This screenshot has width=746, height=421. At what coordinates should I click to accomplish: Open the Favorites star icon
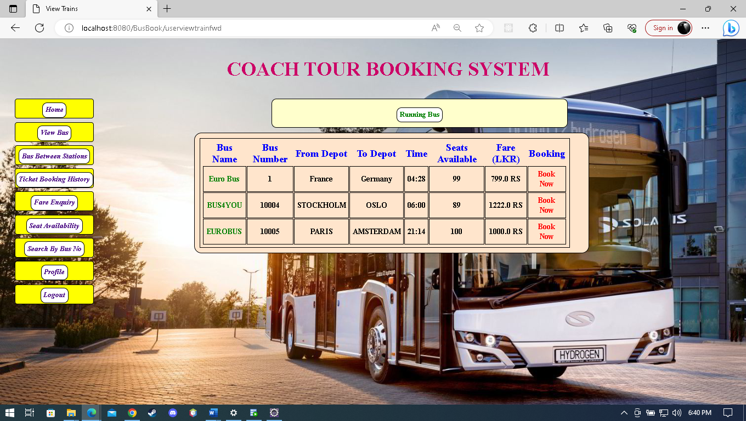point(583,28)
